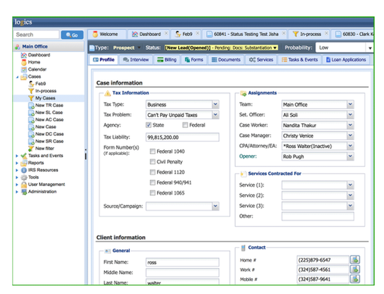384x294 pixels.
Task: Click the Tax Liability input field
Action: coord(182,137)
